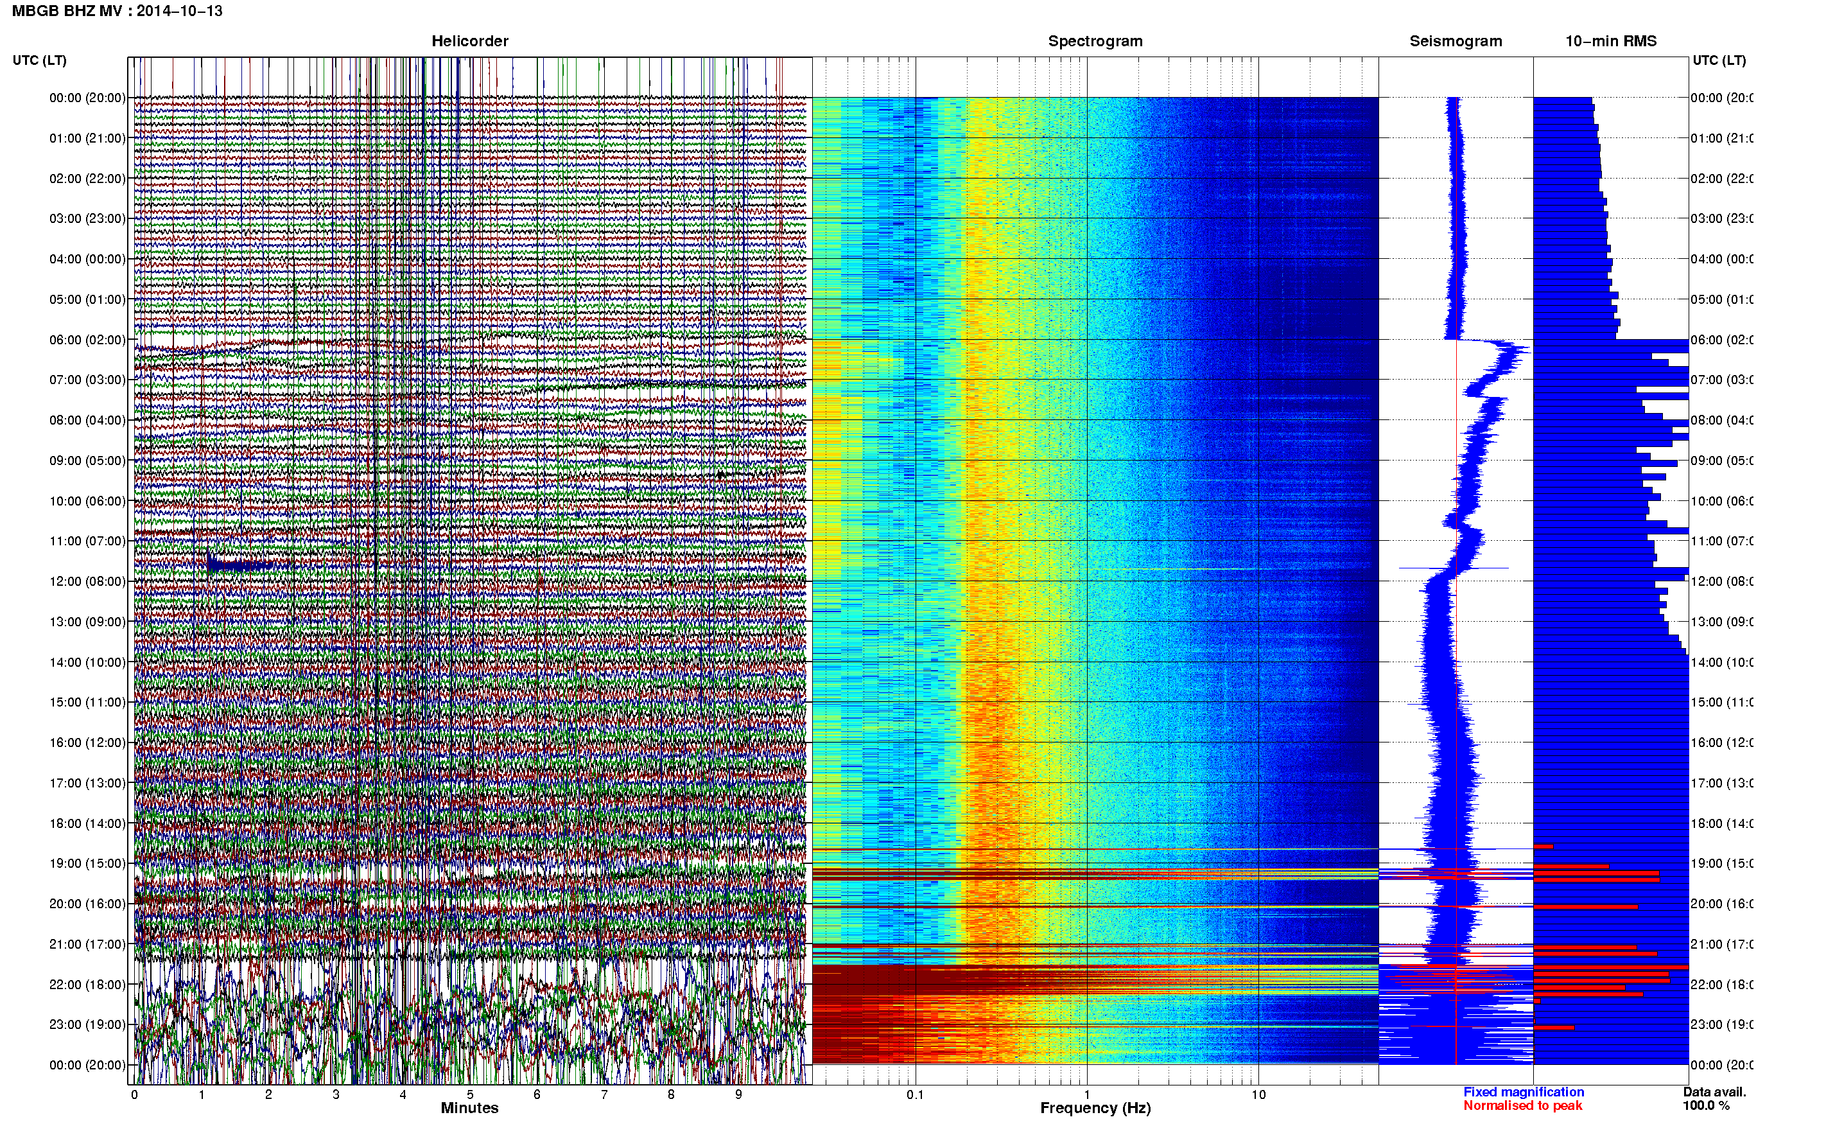Click the left '19:00 (15:00)' time label

coord(87,863)
